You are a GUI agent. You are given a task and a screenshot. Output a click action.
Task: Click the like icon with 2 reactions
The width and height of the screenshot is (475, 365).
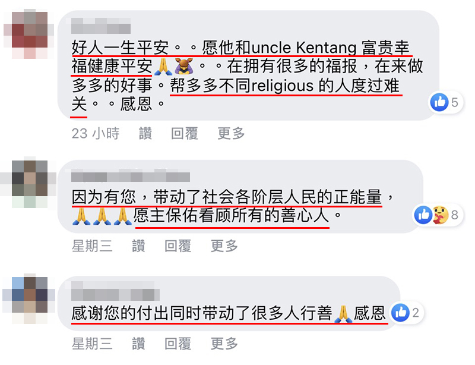[x=400, y=313]
